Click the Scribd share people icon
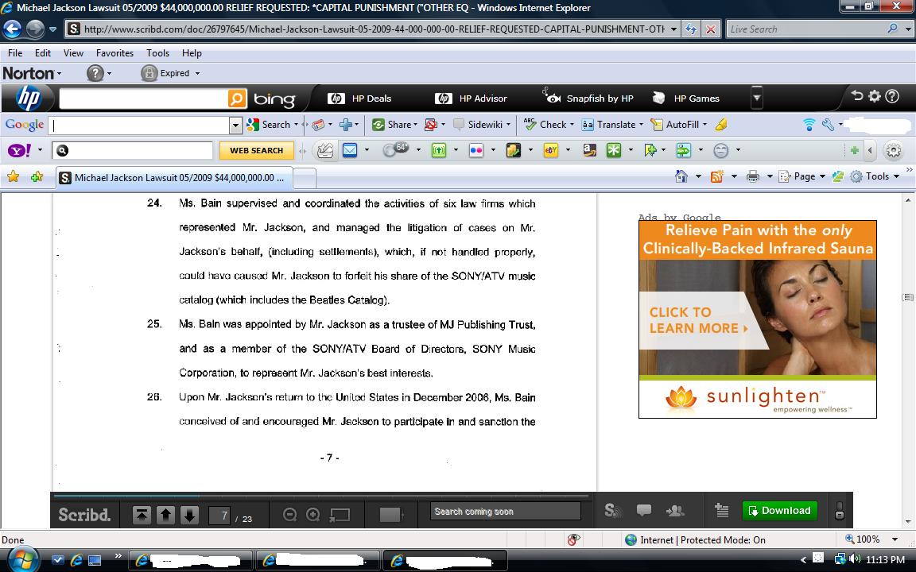 click(675, 511)
